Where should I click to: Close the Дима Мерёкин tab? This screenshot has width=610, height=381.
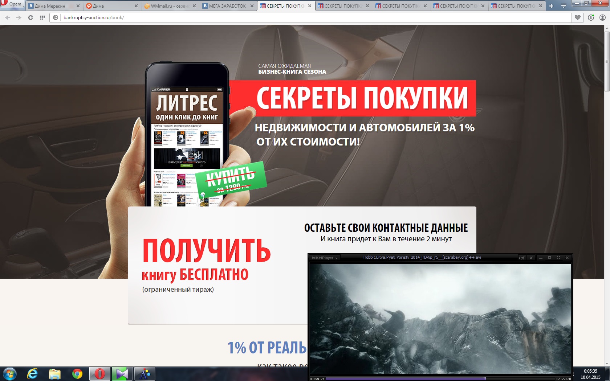pos(78,6)
